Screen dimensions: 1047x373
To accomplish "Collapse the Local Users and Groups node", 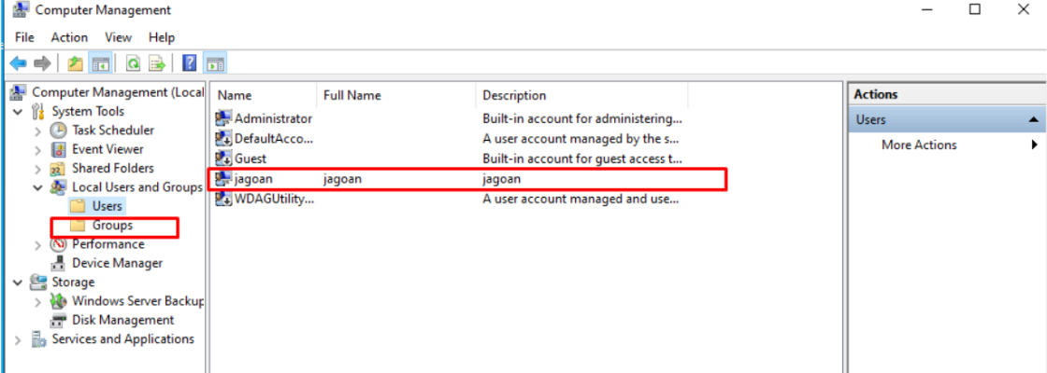I will [38, 187].
